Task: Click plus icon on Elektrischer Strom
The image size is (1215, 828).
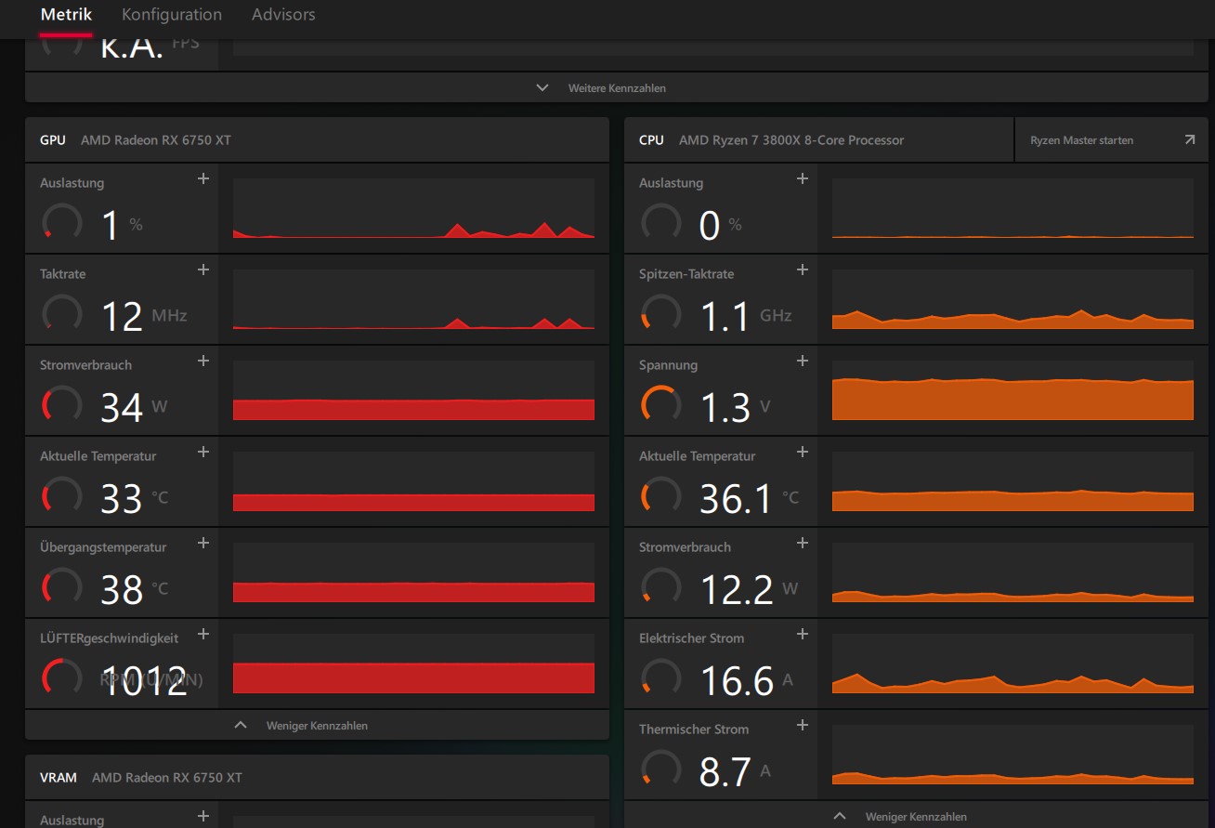Action: point(803,634)
